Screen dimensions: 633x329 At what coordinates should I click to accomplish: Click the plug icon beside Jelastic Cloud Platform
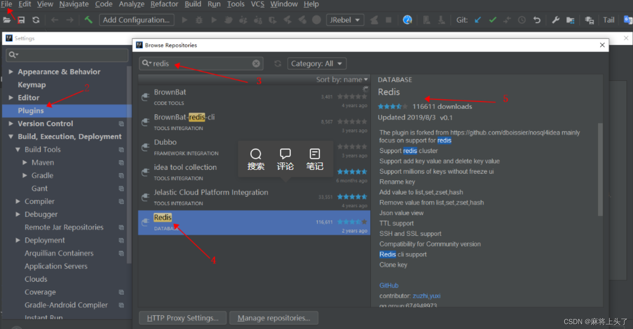click(x=145, y=197)
